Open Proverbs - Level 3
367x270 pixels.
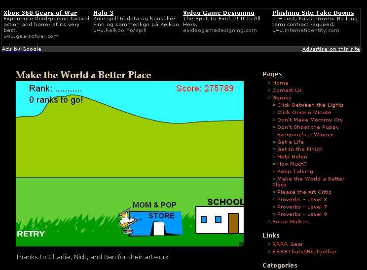(302, 200)
